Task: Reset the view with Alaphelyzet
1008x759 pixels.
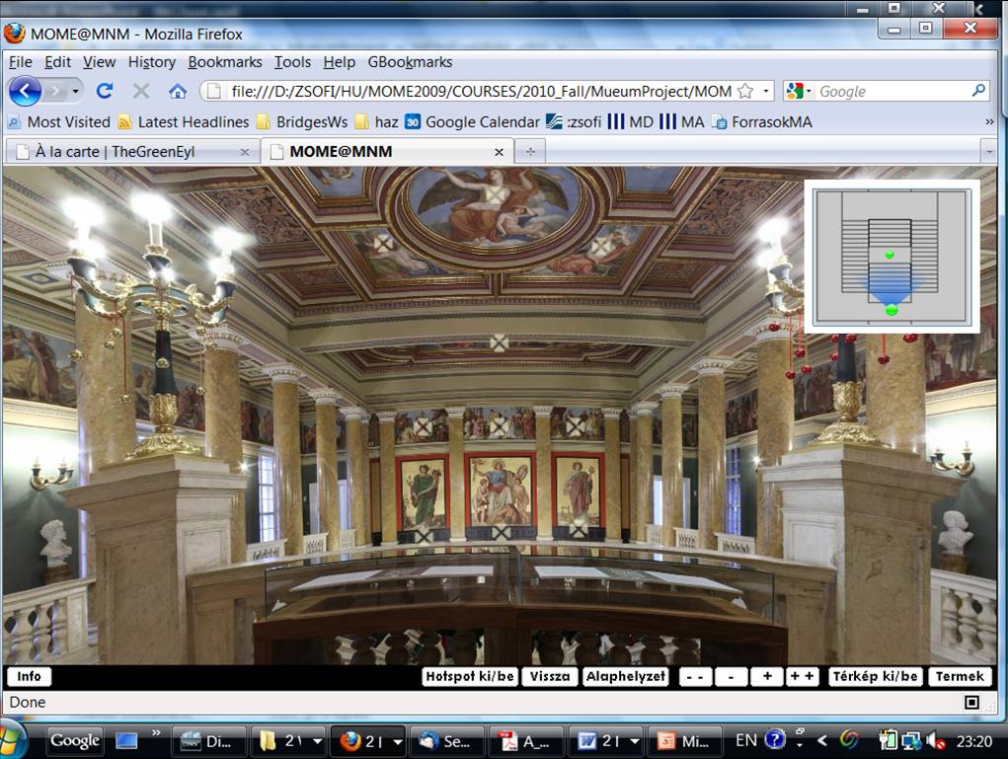Action: click(626, 677)
